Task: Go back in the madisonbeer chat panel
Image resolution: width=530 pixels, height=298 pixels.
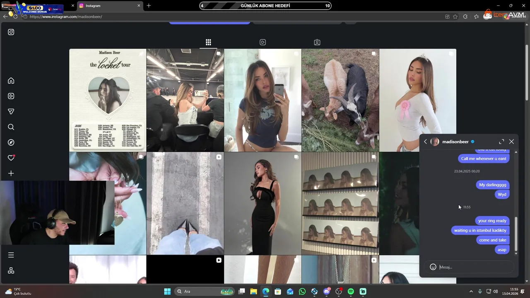Action: tap(425, 142)
